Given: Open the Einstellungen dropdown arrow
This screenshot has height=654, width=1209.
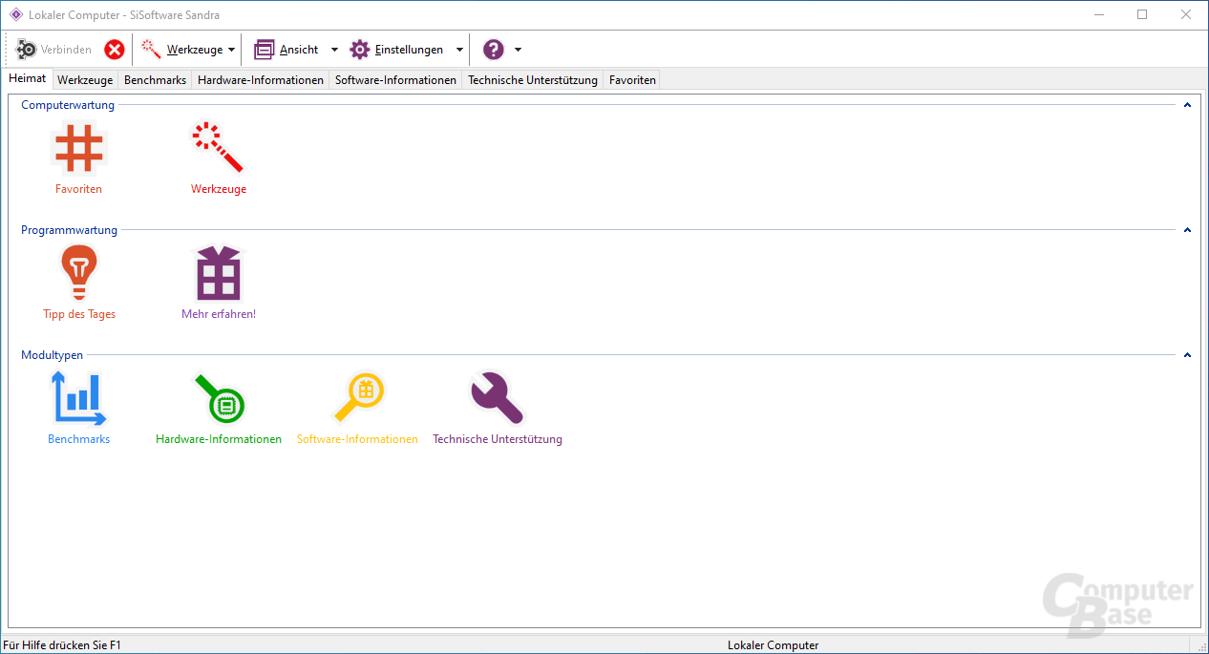Looking at the screenshot, I should [x=459, y=49].
